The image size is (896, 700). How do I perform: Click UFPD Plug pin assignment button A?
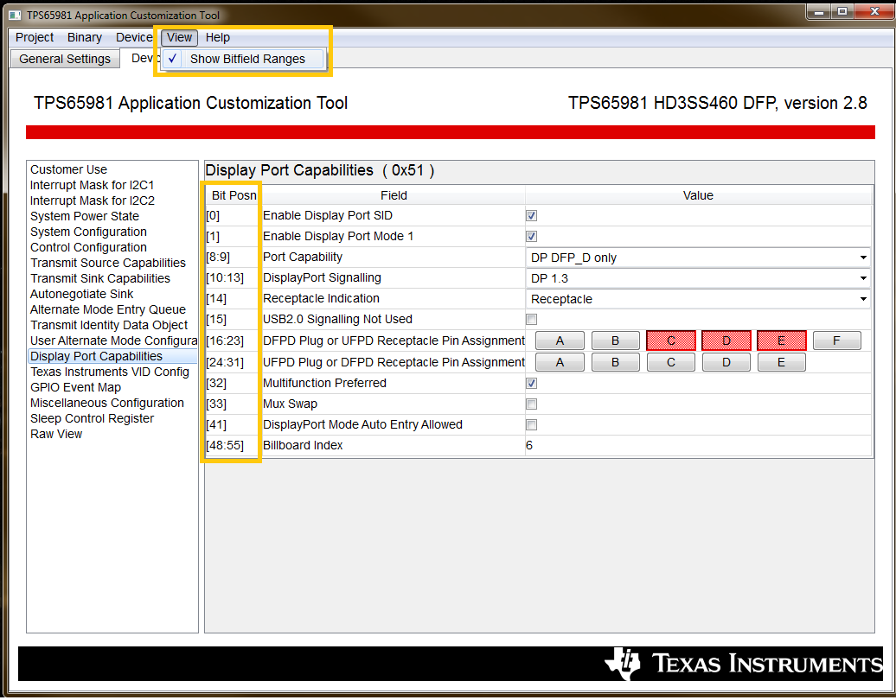tap(560, 361)
